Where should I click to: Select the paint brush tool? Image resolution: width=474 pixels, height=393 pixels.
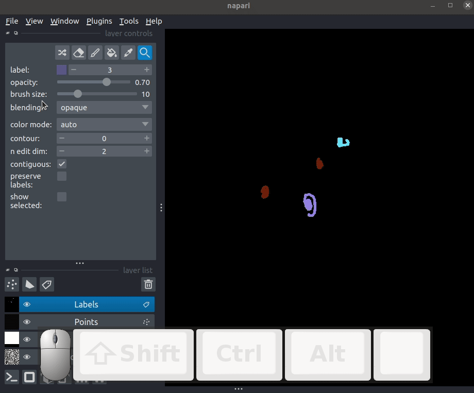tap(95, 53)
